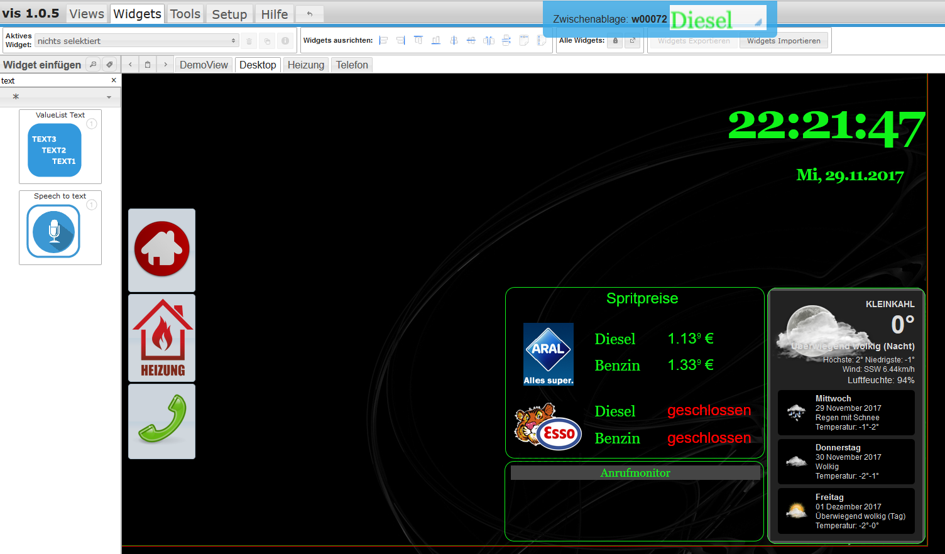Click the Esso Benzin geschlossen status
The width and height of the screenshot is (945, 554).
(x=709, y=438)
